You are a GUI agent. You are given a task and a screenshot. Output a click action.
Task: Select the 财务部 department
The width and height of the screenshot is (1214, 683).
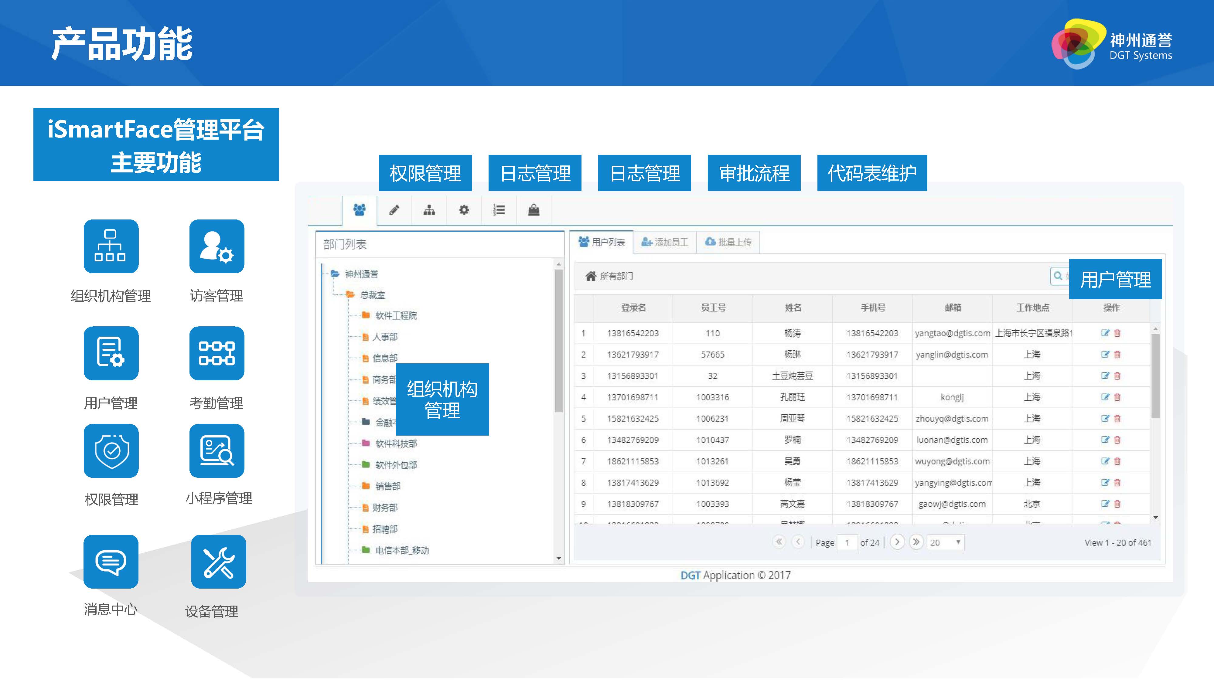pyautogui.click(x=385, y=508)
